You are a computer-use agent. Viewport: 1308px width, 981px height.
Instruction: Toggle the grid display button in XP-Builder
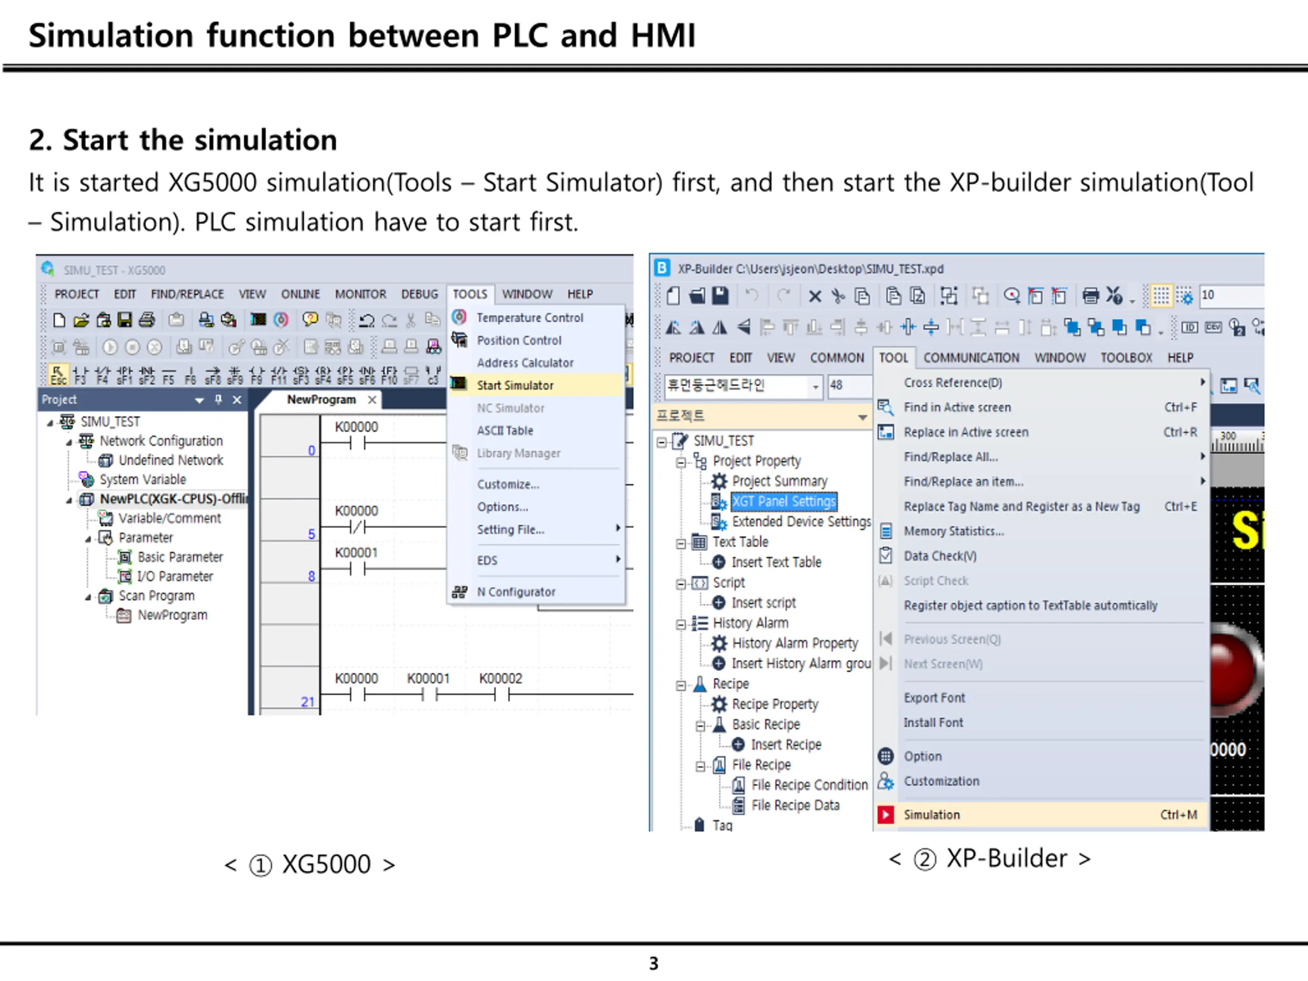tap(1161, 296)
